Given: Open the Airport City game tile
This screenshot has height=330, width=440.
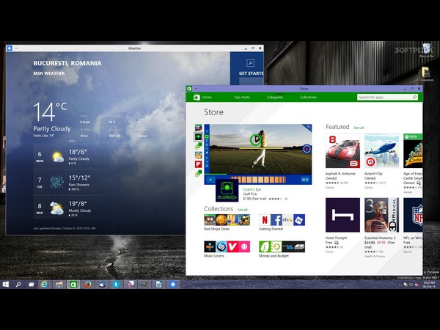Looking at the screenshot, I should [381, 151].
